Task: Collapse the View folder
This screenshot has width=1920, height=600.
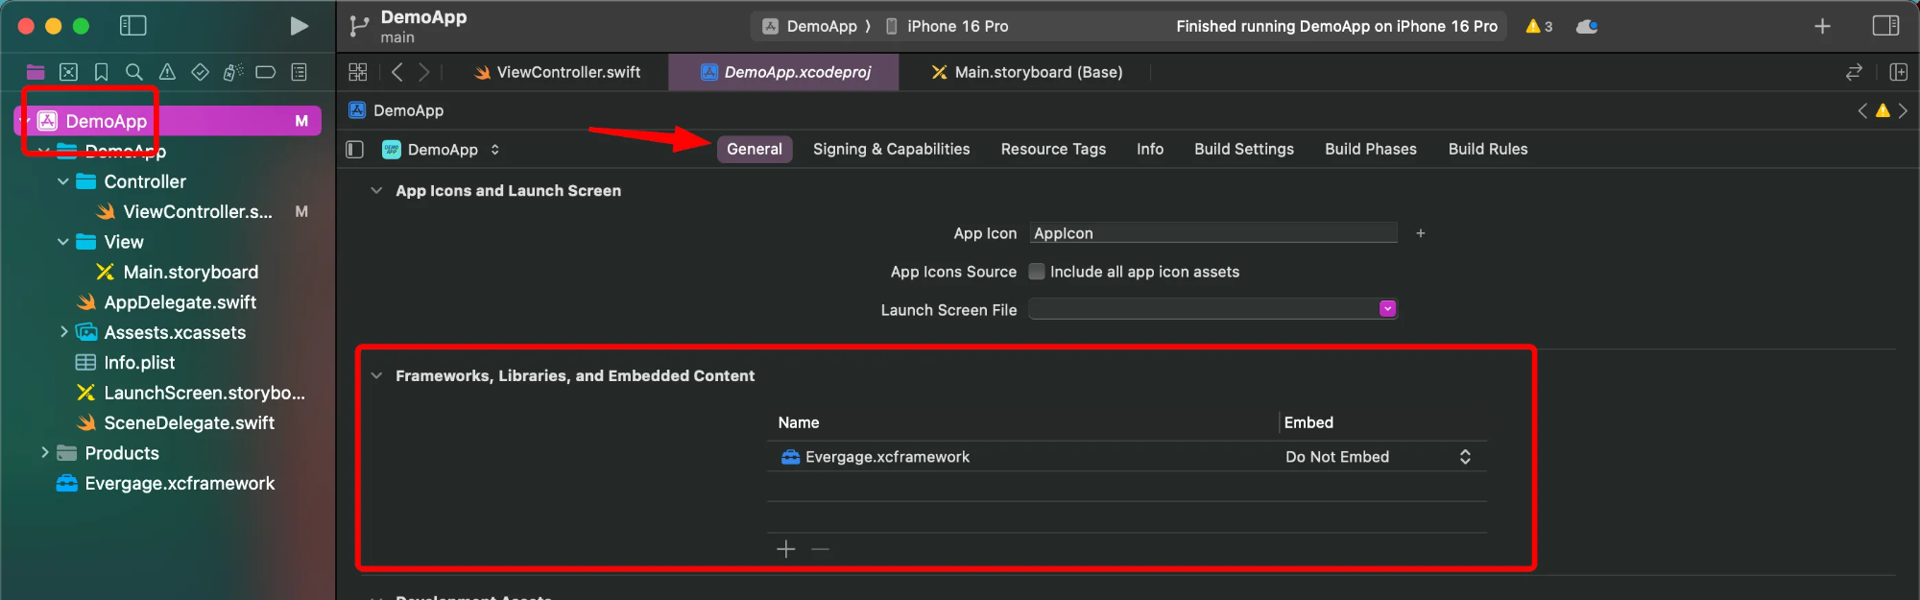Action: click(x=63, y=242)
